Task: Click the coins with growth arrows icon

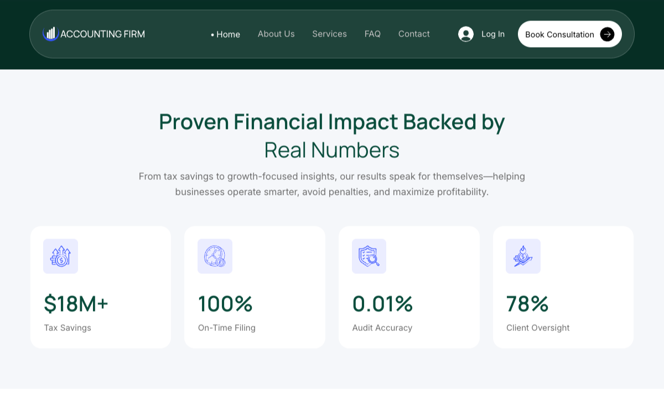Action: click(x=60, y=256)
